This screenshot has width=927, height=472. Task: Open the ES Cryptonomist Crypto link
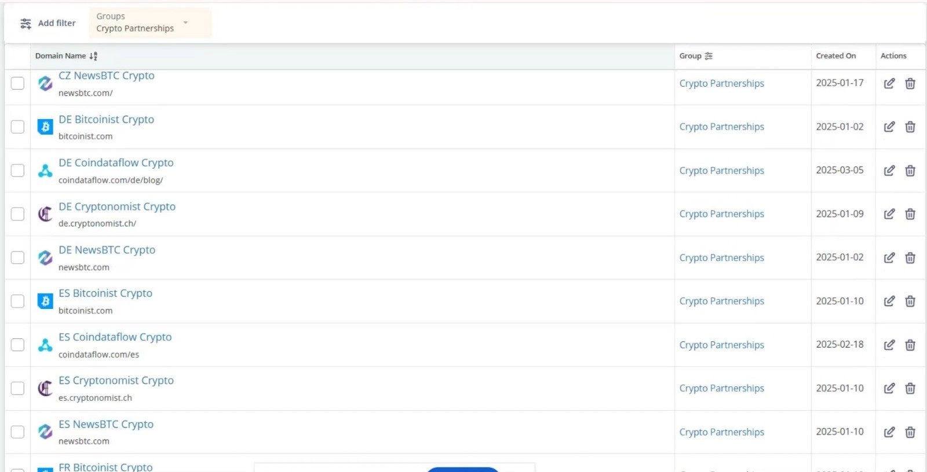pyautogui.click(x=116, y=381)
